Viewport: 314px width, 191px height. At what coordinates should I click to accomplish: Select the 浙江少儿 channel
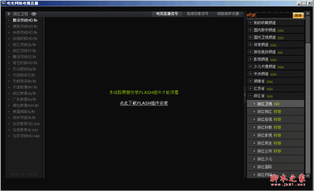pyautogui.click(x=276, y=159)
